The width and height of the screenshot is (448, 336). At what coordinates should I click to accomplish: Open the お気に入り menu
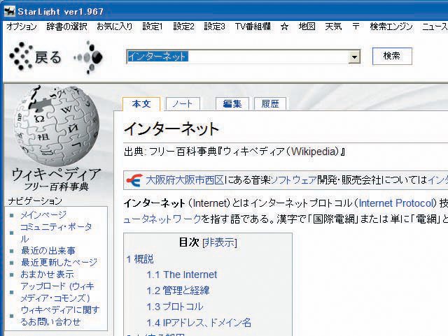[x=115, y=27]
